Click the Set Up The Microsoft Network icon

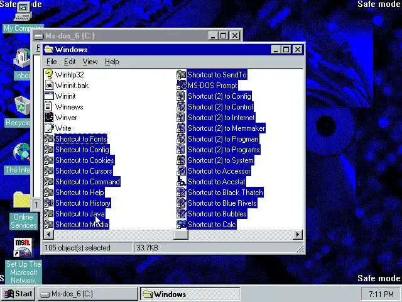pyautogui.click(x=23, y=247)
